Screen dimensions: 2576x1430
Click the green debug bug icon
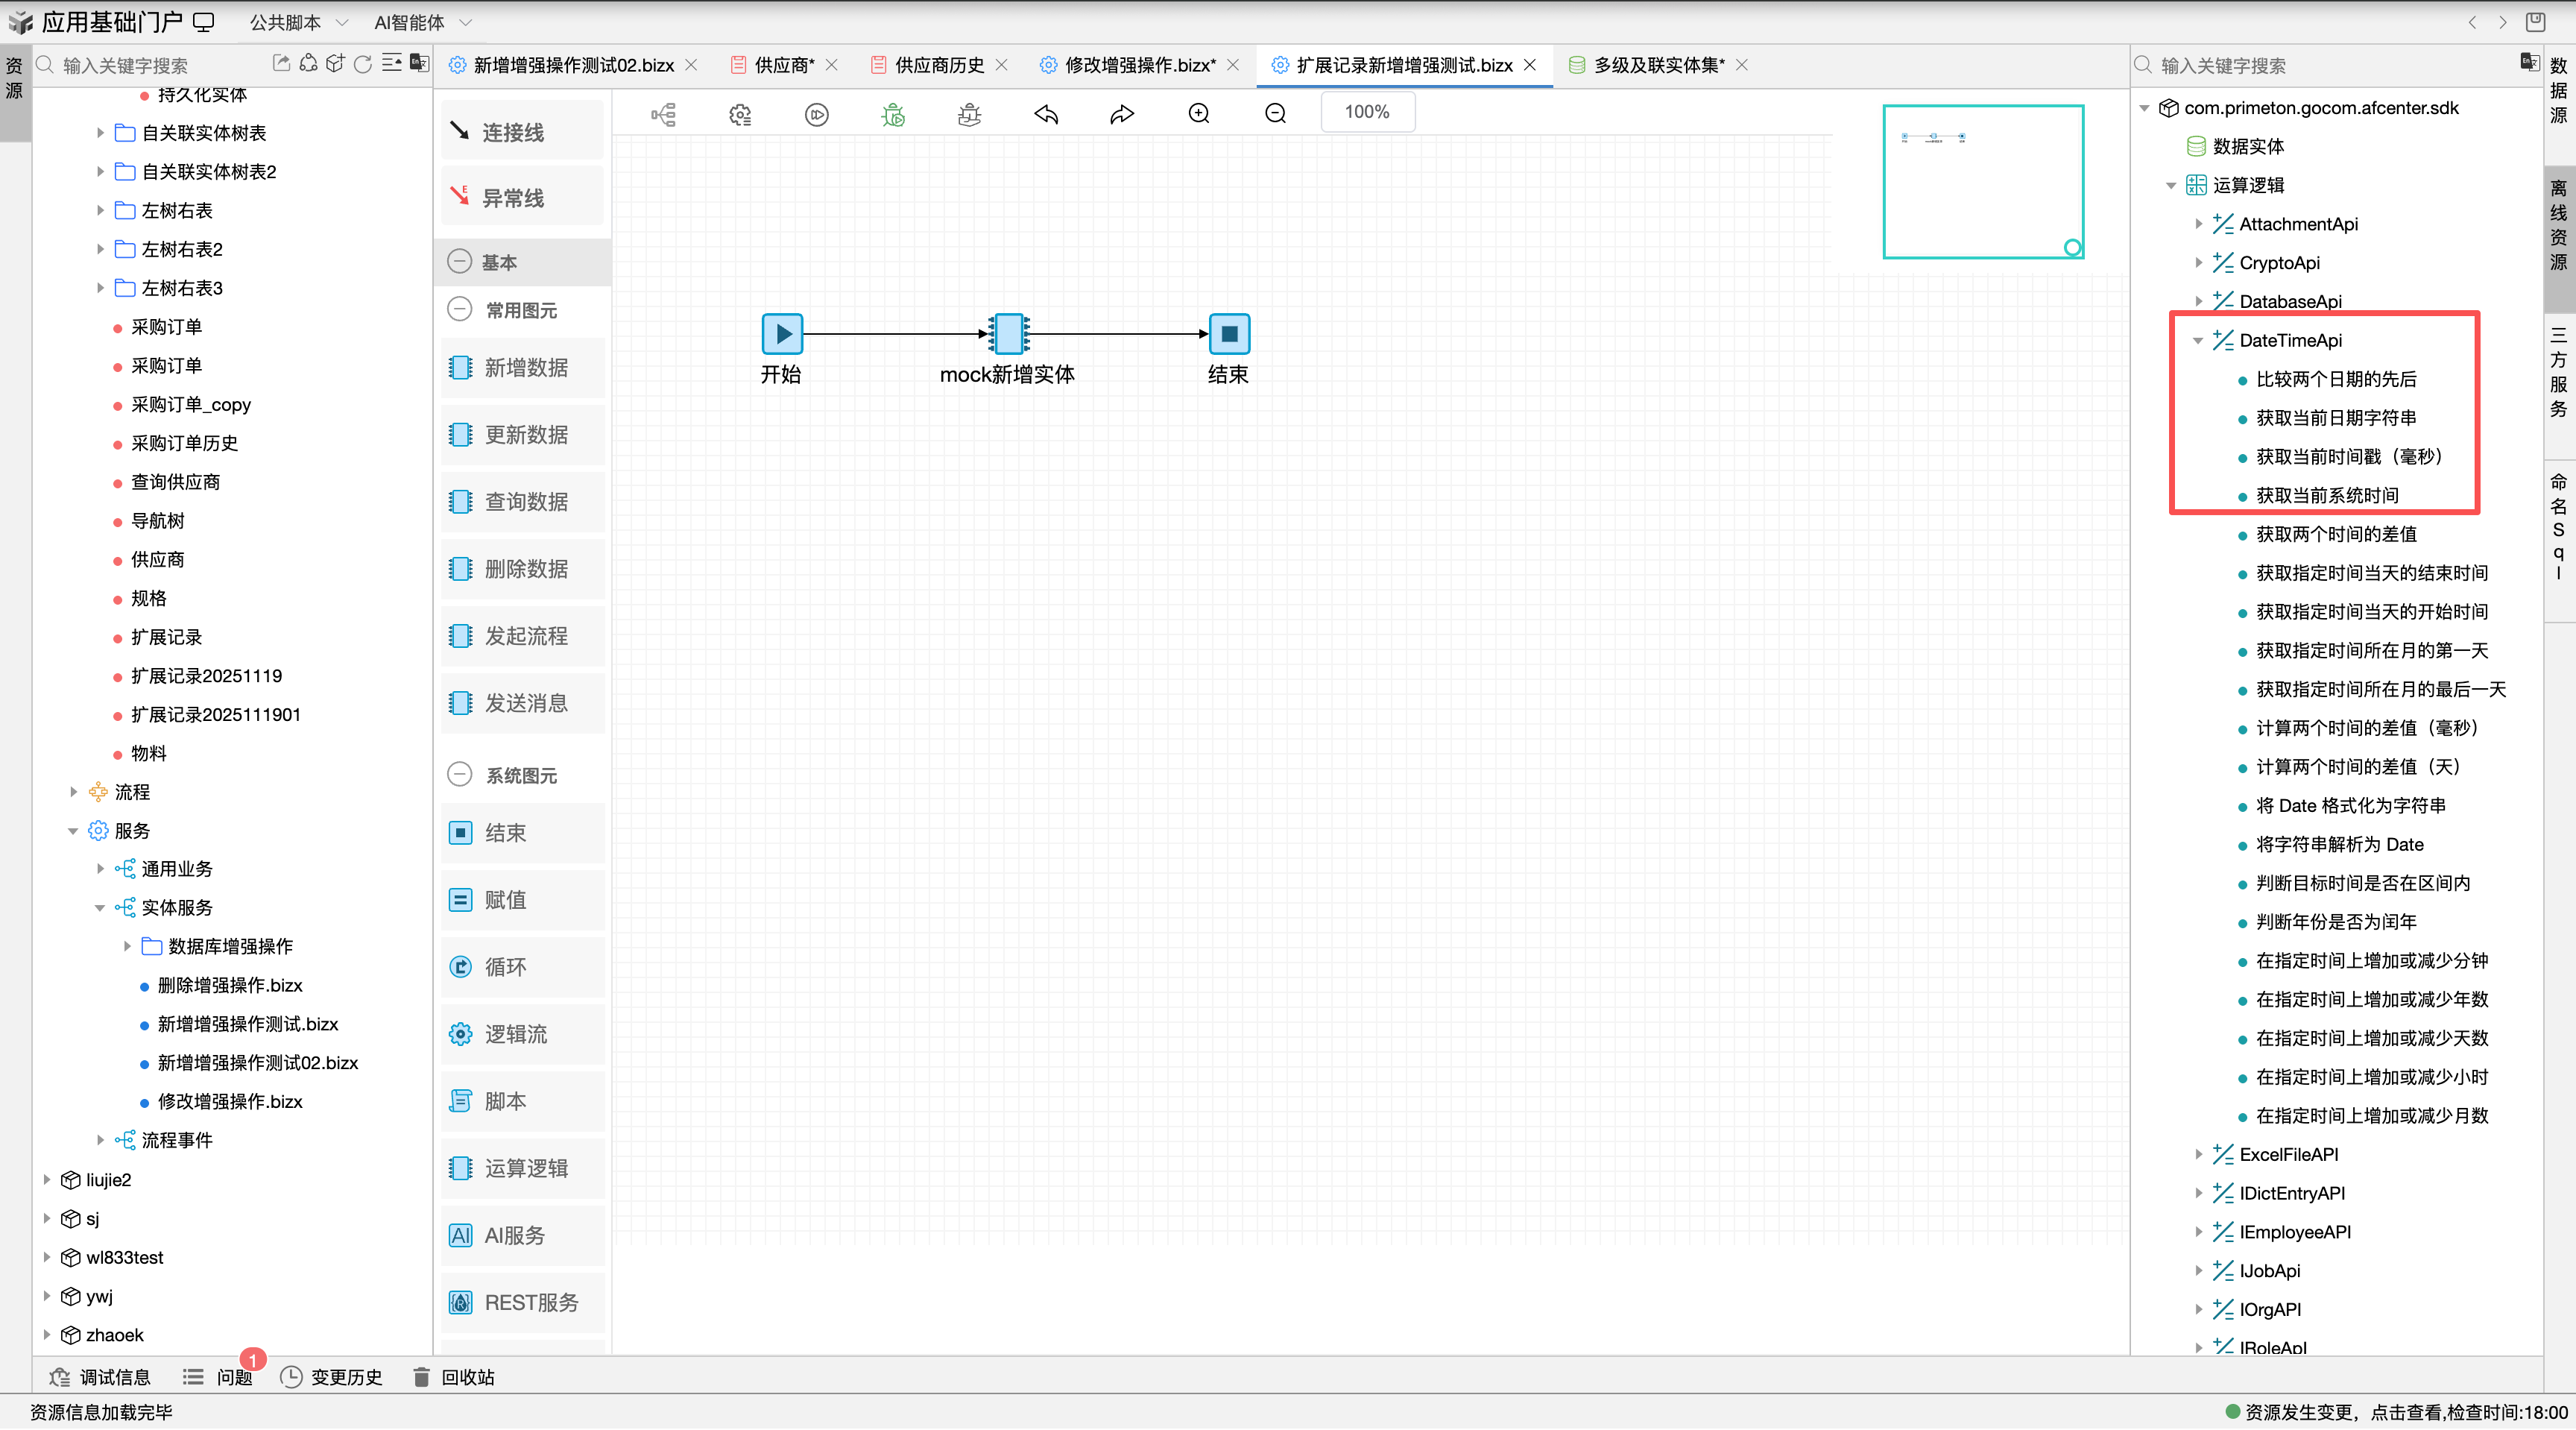(x=893, y=114)
